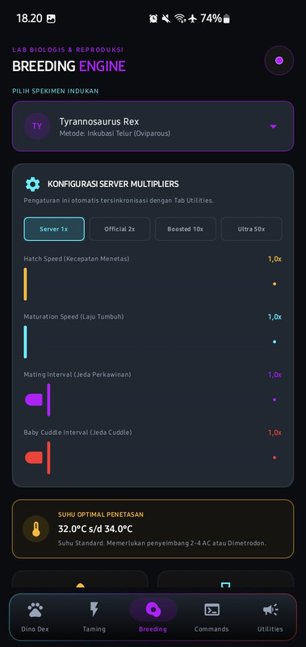This screenshot has height=647, width=306.
Task: Click the Hatch Speed label
Action: (77, 259)
